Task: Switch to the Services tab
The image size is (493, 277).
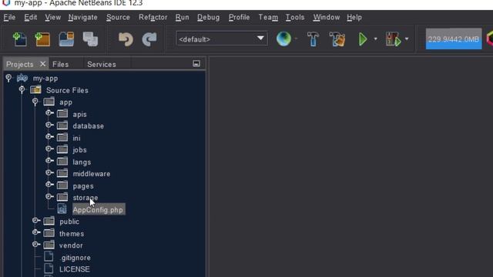Action: pyautogui.click(x=102, y=65)
